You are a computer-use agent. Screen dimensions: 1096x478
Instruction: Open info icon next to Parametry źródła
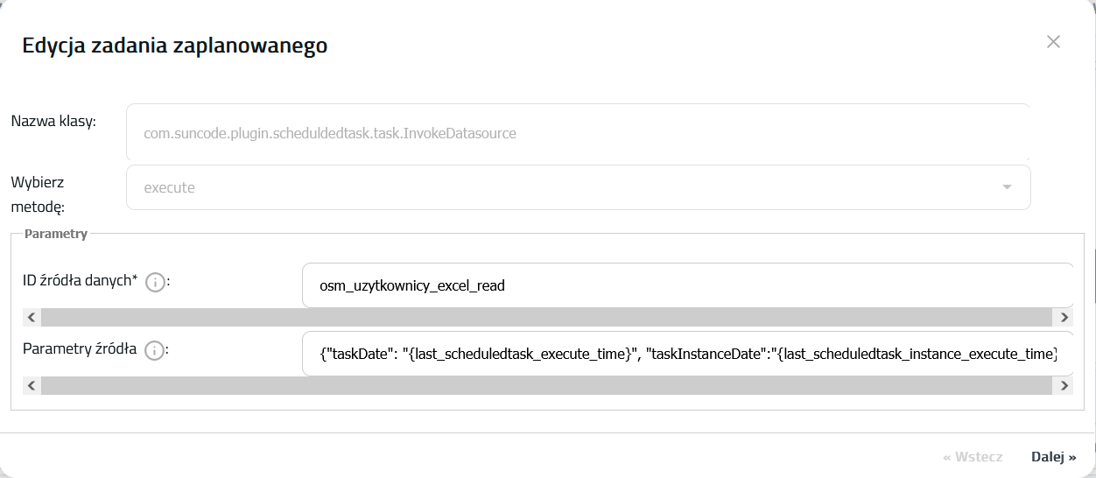click(x=154, y=351)
